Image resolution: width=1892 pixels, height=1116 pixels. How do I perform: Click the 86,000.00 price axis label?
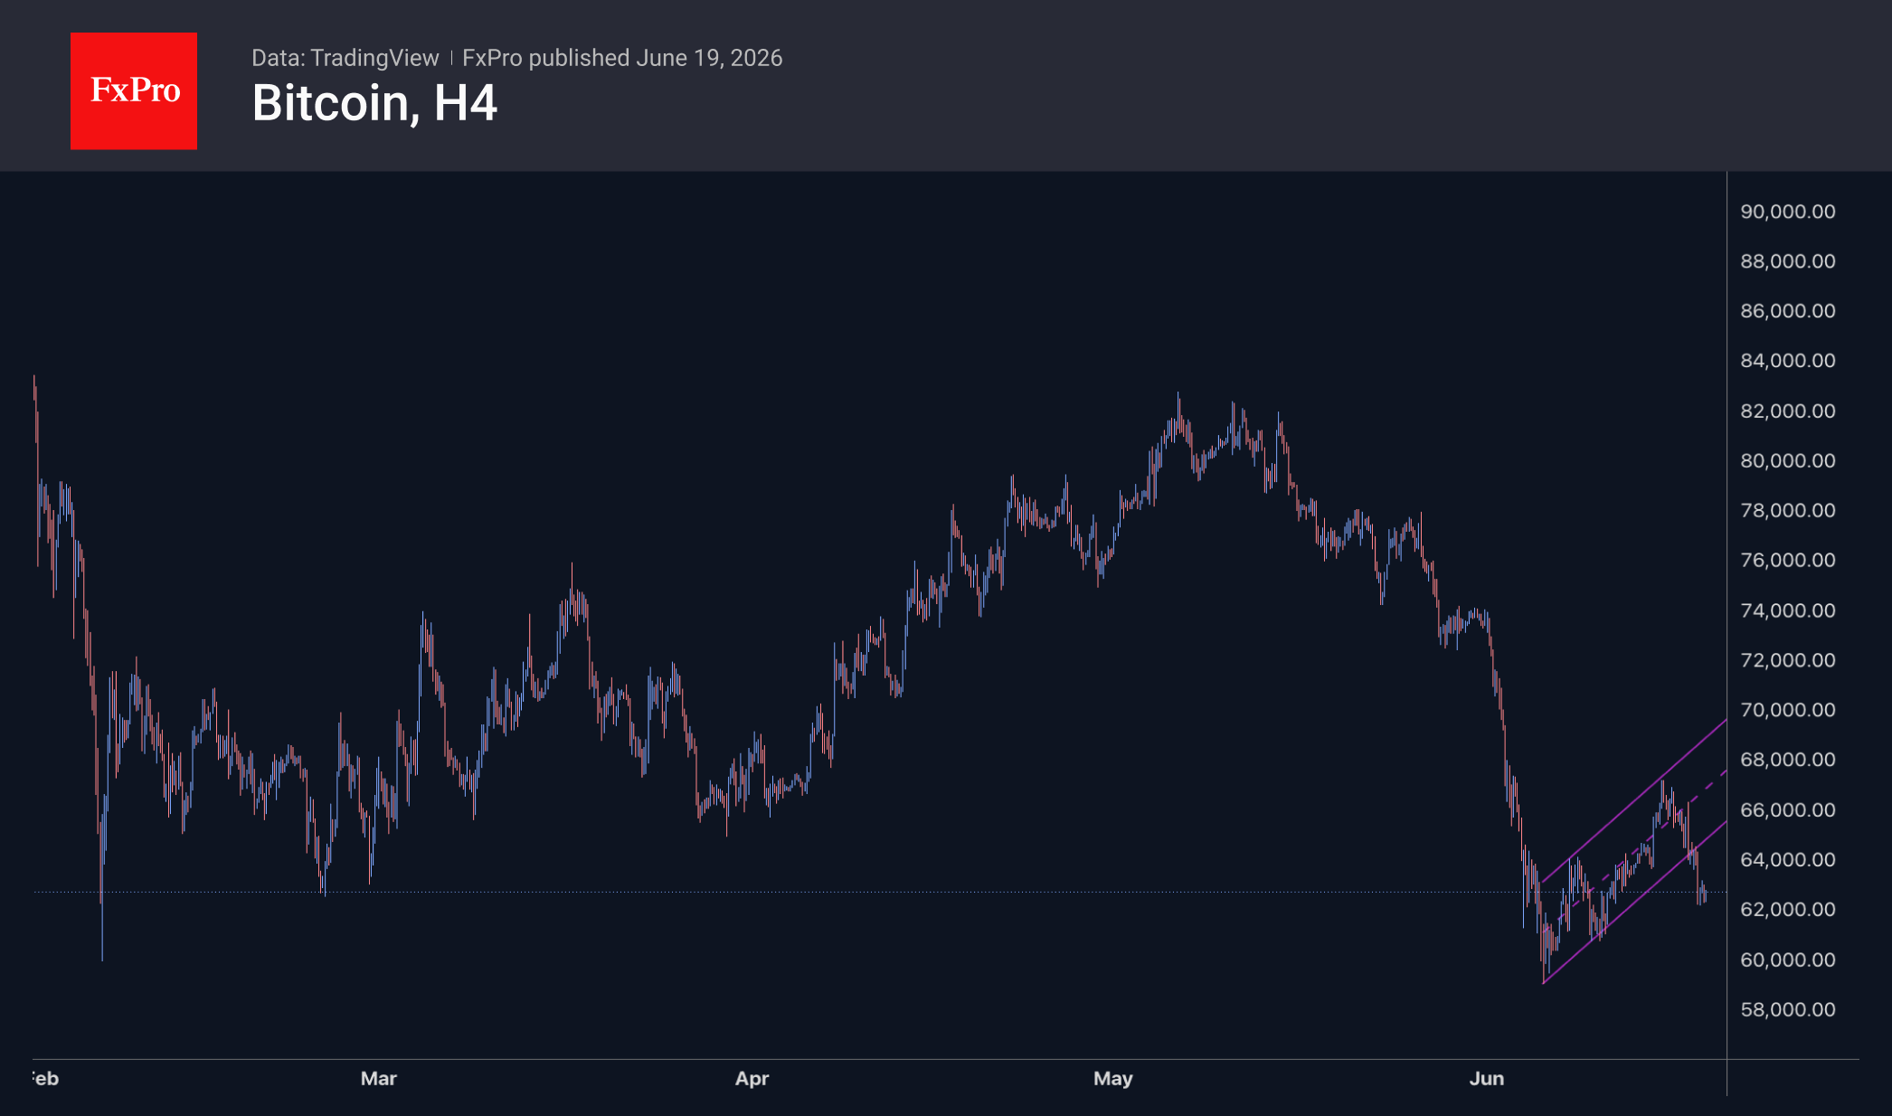pyautogui.click(x=1788, y=311)
